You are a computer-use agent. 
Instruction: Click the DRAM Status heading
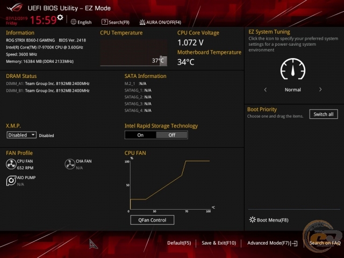pyautogui.click(x=21, y=76)
